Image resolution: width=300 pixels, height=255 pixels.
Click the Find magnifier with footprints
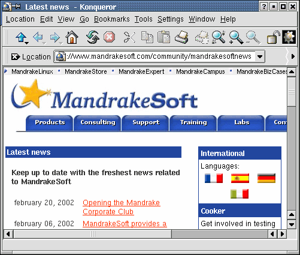tap(219, 37)
